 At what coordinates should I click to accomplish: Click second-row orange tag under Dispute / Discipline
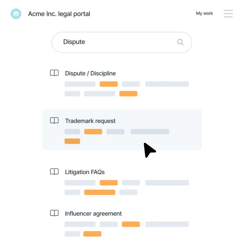tap(128, 94)
